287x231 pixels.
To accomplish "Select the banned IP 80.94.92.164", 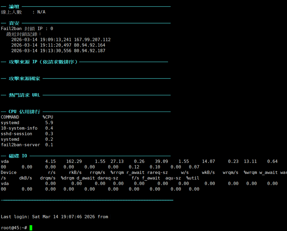I will tap(90, 45).
